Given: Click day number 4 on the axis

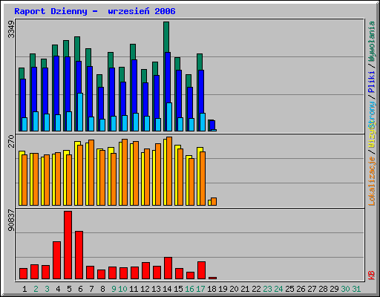Looking at the screenshot, I should pos(58,289).
